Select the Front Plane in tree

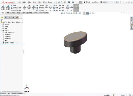click(x=7, y=34)
